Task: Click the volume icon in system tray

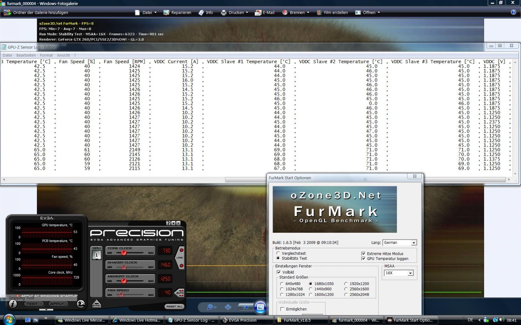Action: point(502,320)
